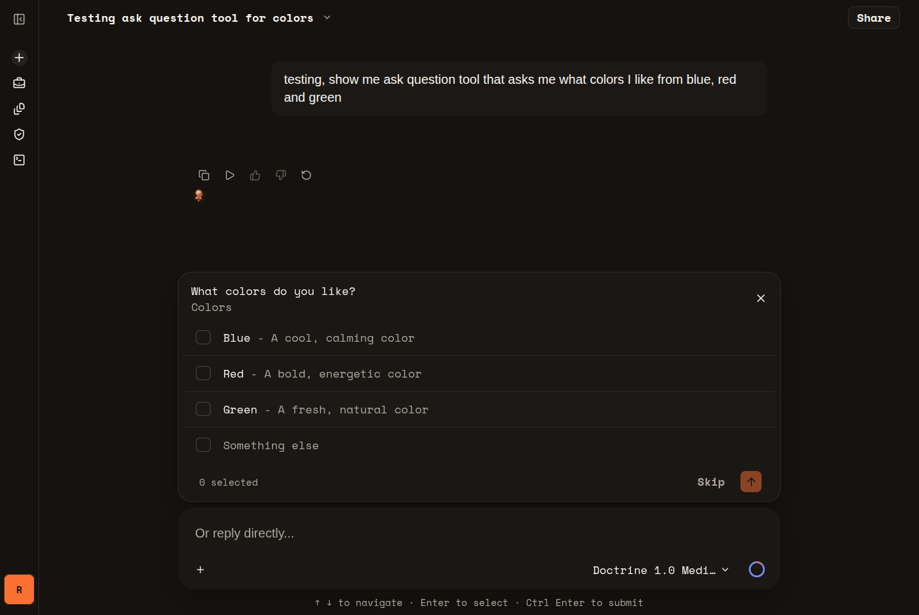Click the Share button

[874, 18]
